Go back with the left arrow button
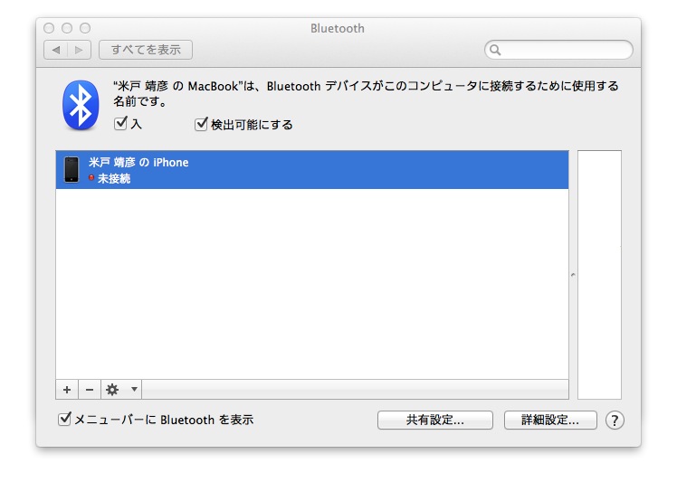Viewport: 677px width, 501px height. click(x=56, y=50)
